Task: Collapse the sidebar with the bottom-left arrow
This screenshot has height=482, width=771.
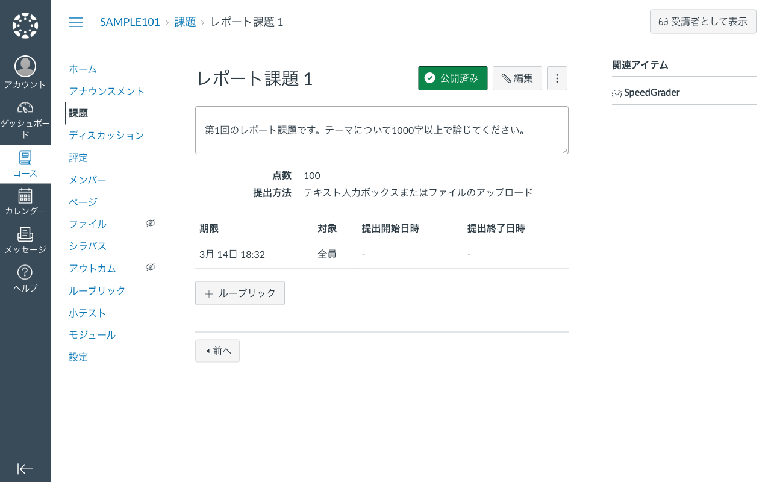Action: click(25, 469)
